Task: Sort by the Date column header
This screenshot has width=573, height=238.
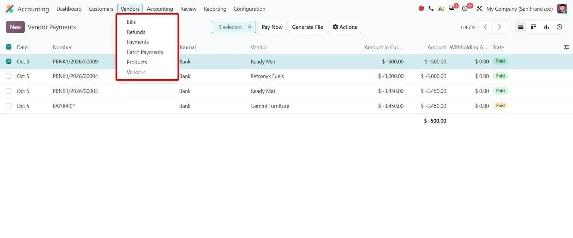Action: 22,47
